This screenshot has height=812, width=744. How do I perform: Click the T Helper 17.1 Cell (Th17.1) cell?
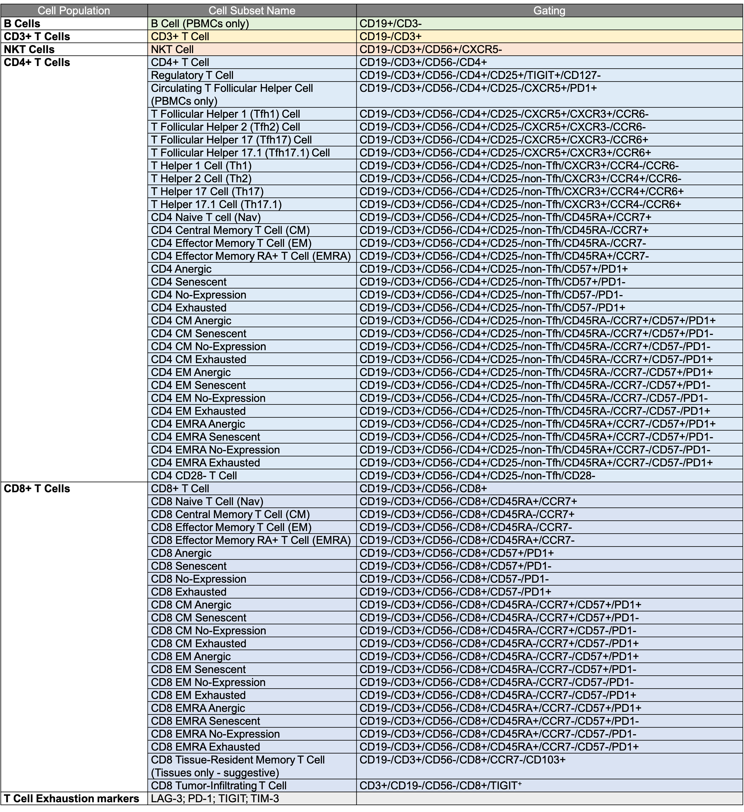click(x=216, y=205)
